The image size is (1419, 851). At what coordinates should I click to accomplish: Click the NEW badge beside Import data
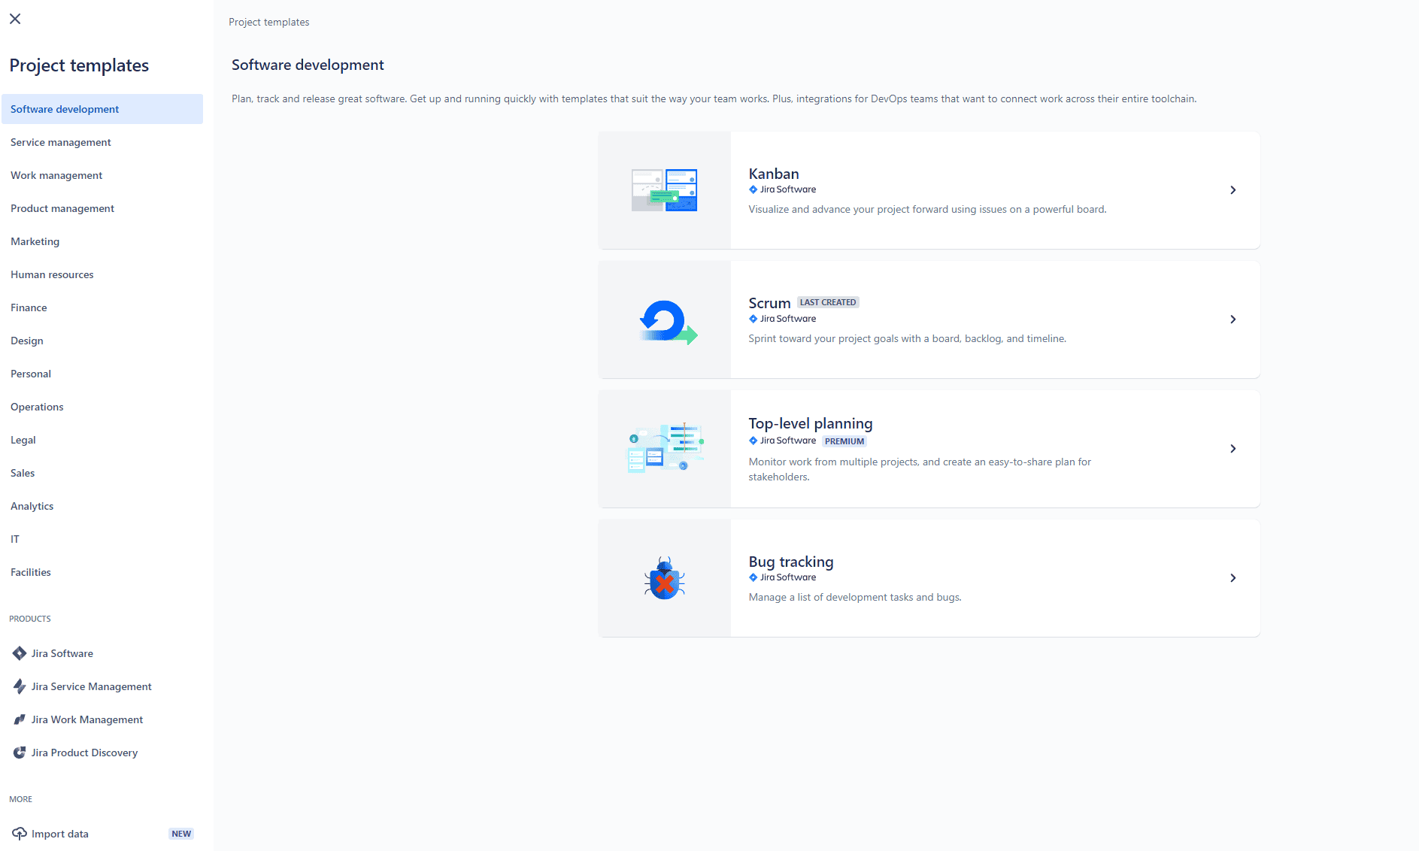point(181,834)
